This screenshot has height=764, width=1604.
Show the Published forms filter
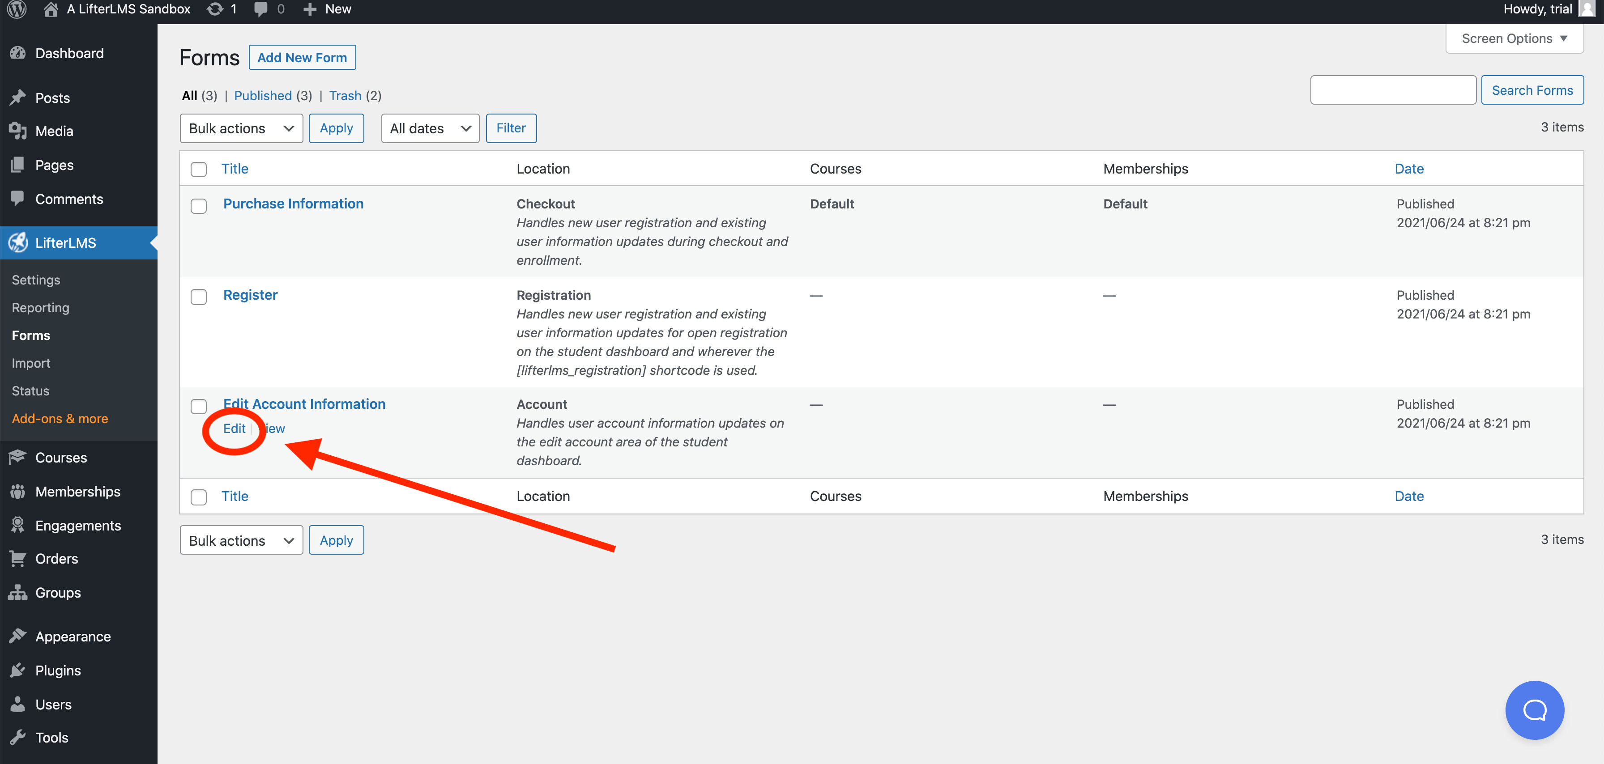coord(263,95)
